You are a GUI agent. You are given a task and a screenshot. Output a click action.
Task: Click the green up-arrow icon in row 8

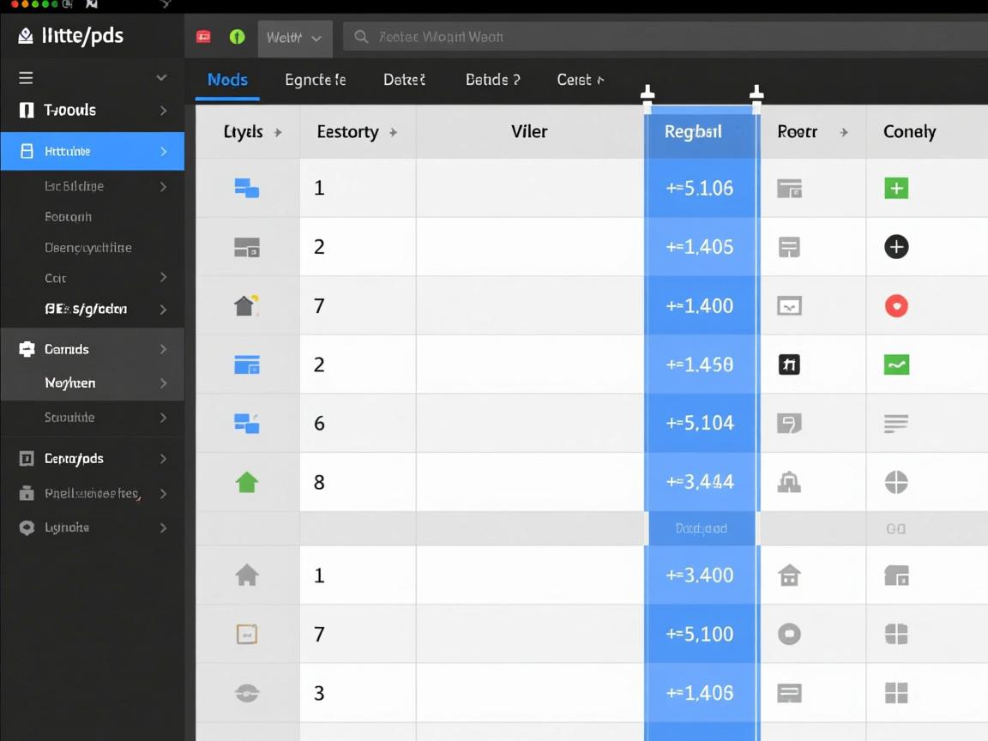point(247,482)
